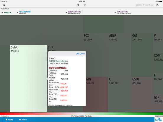
Task: Click SS&C Technologies name in popup
Action: (58, 61)
